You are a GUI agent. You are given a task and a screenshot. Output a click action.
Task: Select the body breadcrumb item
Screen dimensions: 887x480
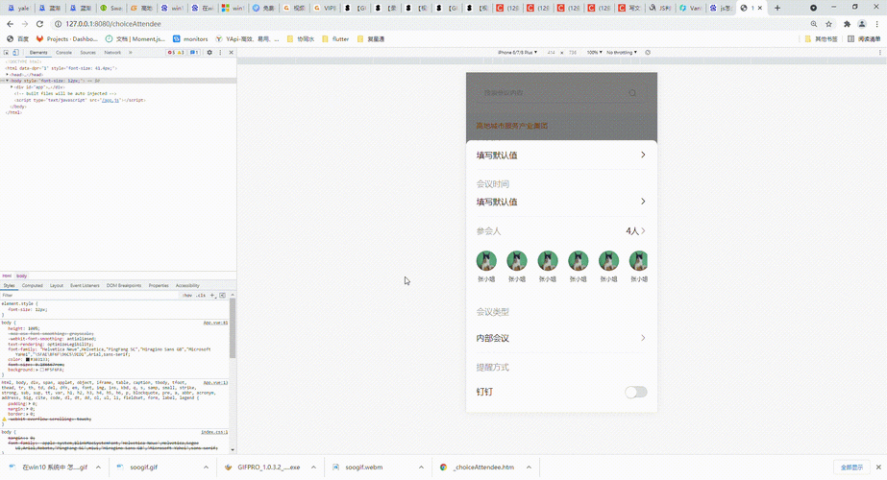21,276
